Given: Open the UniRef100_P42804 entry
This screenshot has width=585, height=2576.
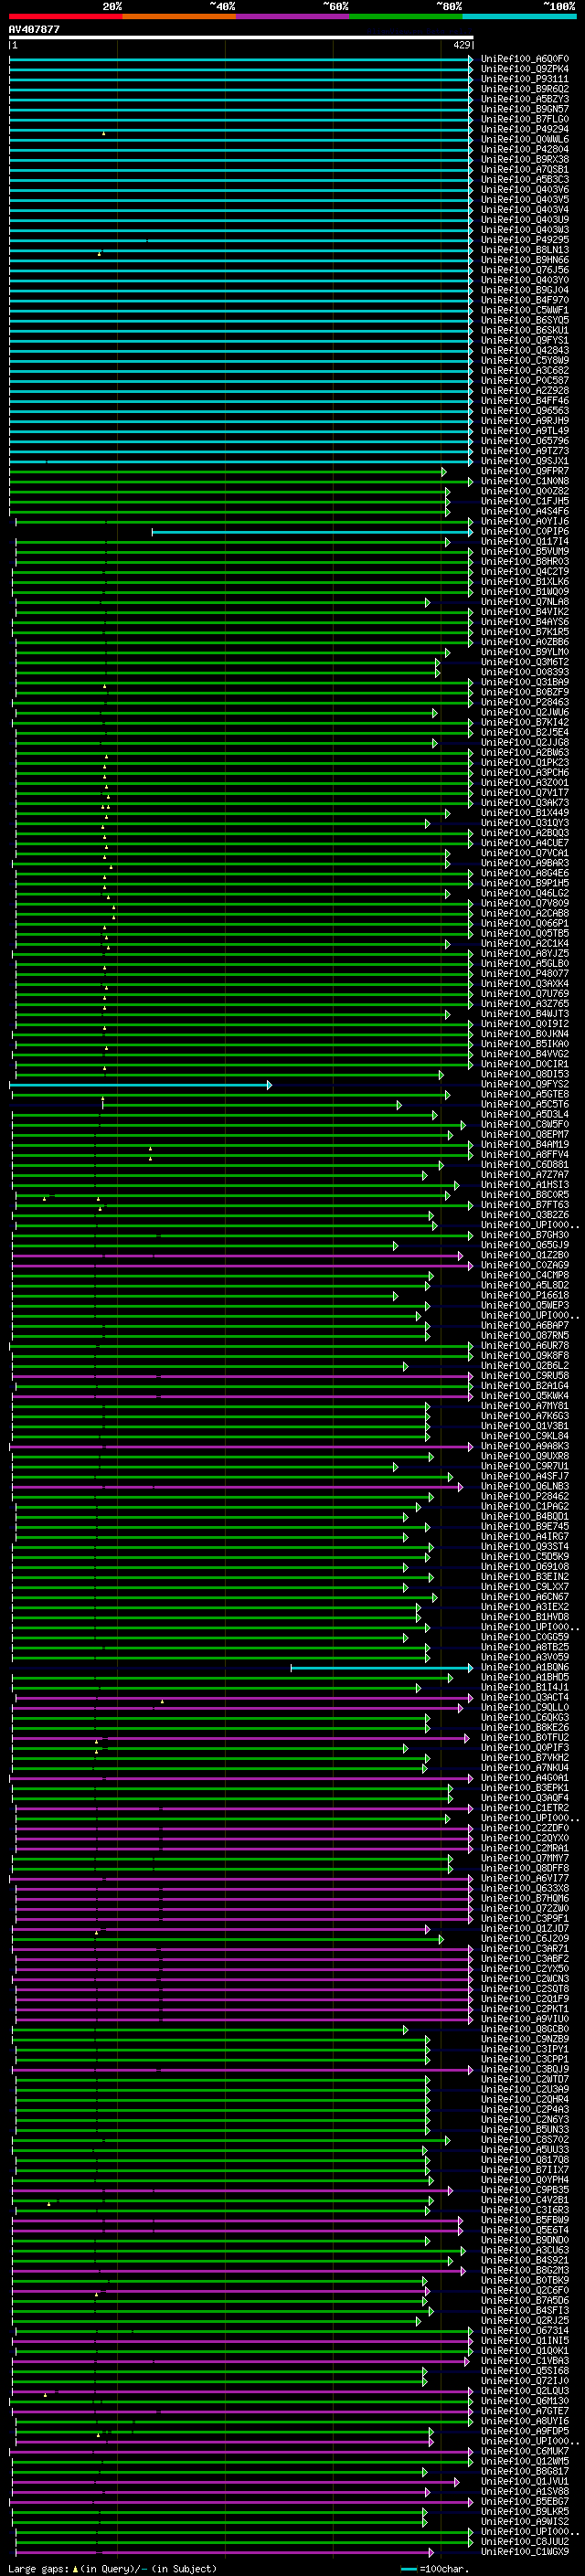Looking at the screenshot, I should 525,149.
